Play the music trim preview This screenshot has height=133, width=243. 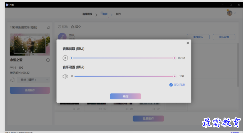coord(65,58)
